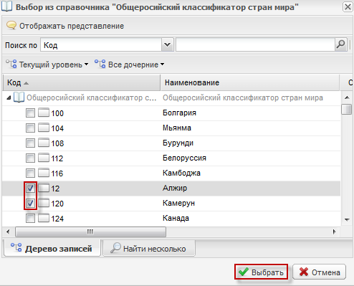Click the folder icon beside code 116

44,173
